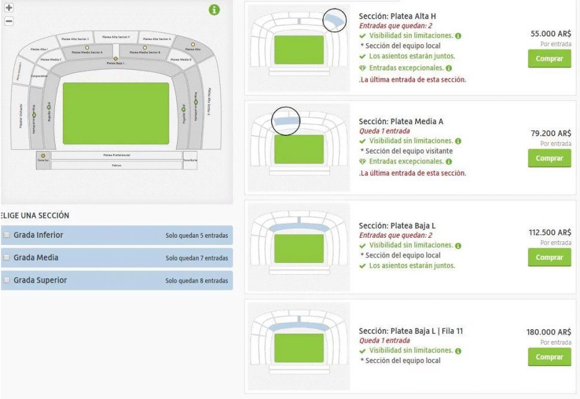This screenshot has width=580, height=399.
Task: Select the Platea Preferencial section on the map
Action: pos(117,155)
